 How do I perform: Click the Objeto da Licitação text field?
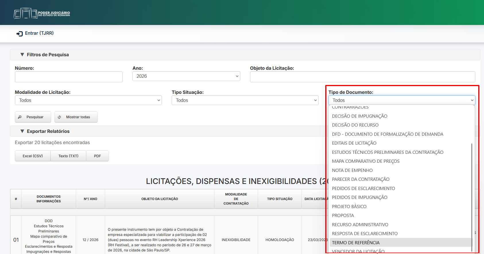coord(362,77)
